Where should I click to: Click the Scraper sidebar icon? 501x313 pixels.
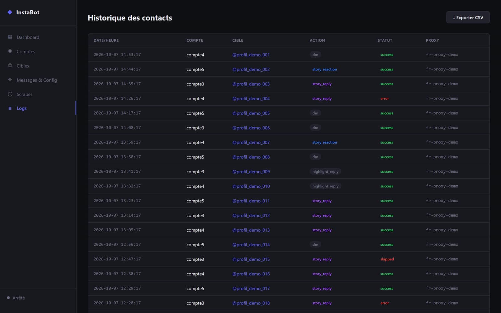[x=10, y=94]
